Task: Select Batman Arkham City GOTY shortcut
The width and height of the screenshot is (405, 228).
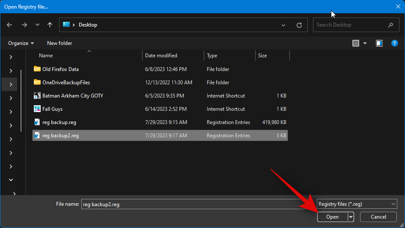Action: 72,96
